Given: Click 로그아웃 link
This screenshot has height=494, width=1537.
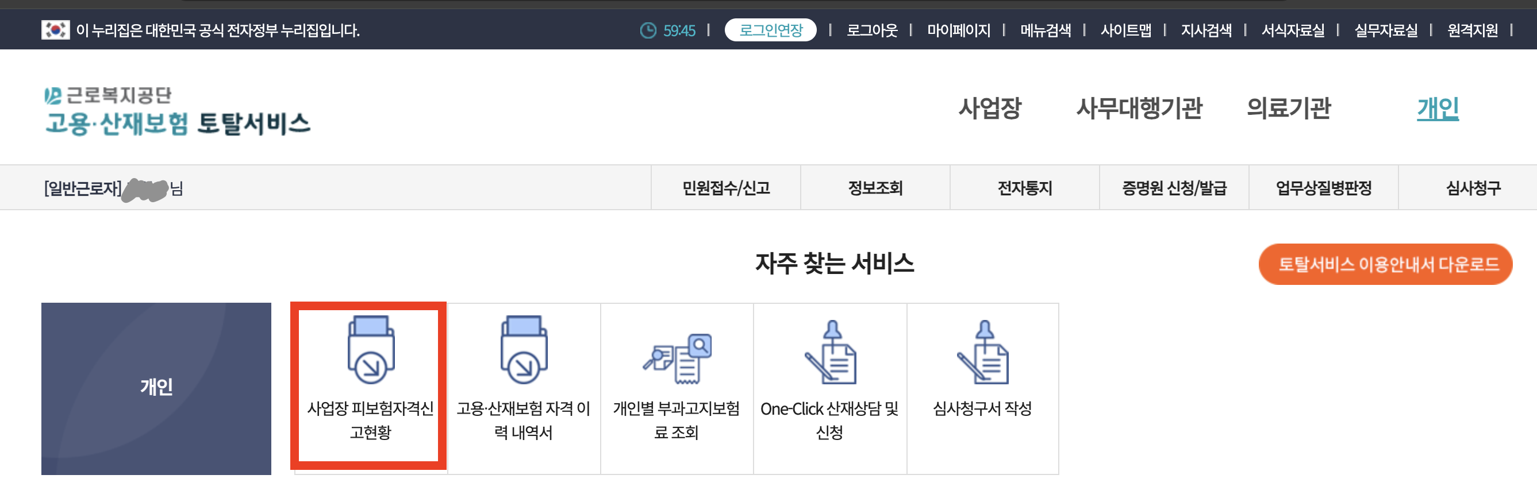Looking at the screenshot, I should point(871,30).
